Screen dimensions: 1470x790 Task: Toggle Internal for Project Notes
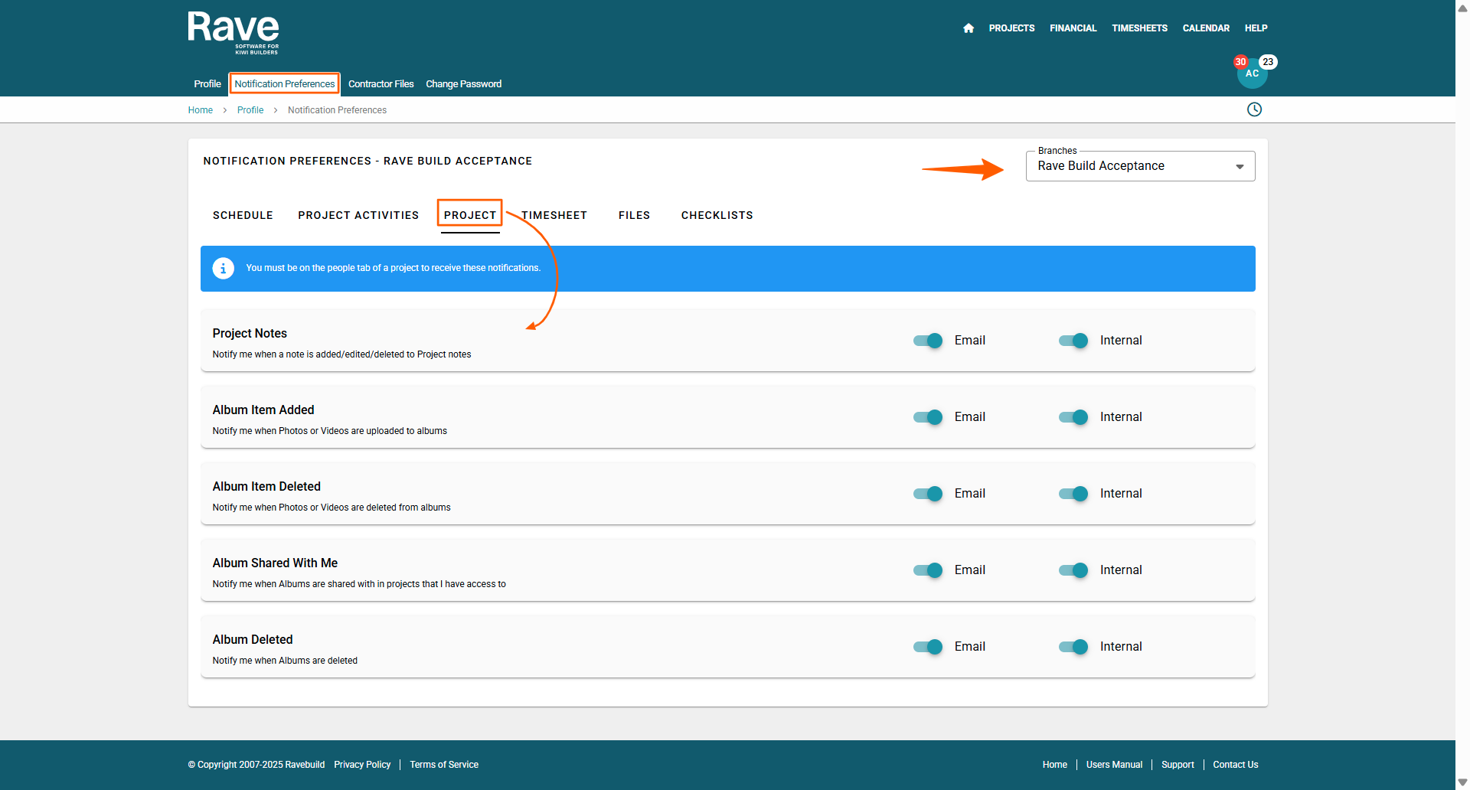(1073, 341)
